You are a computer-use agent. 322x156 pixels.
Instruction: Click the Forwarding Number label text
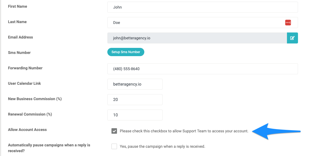[x=25, y=68]
